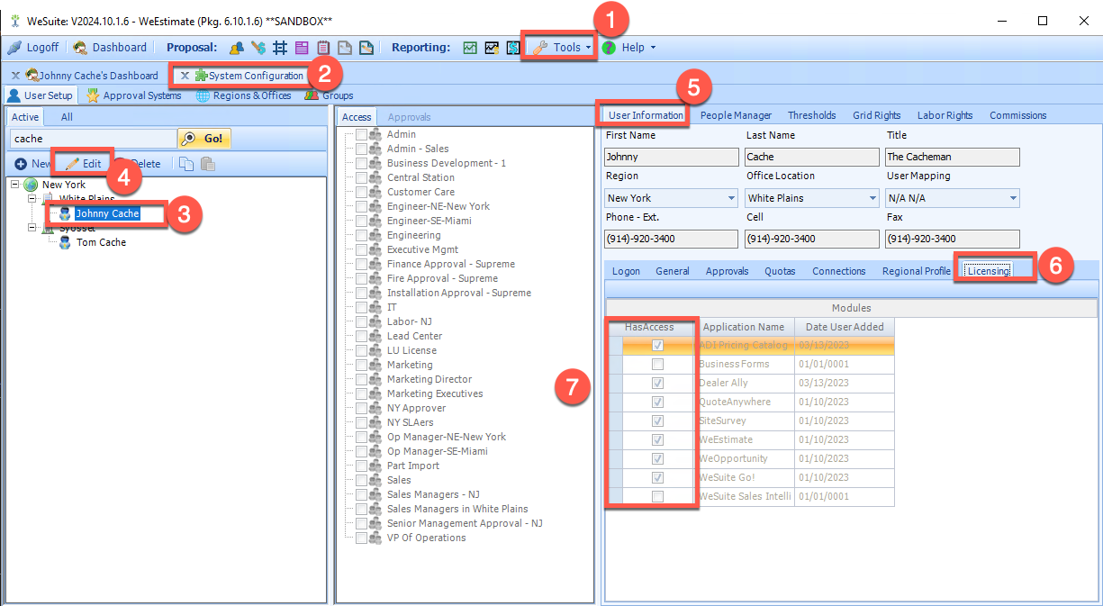1103x606 pixels.
Task: Close the Johnny Cache's Dashboard tab
Action: click(x=15, y=76)
